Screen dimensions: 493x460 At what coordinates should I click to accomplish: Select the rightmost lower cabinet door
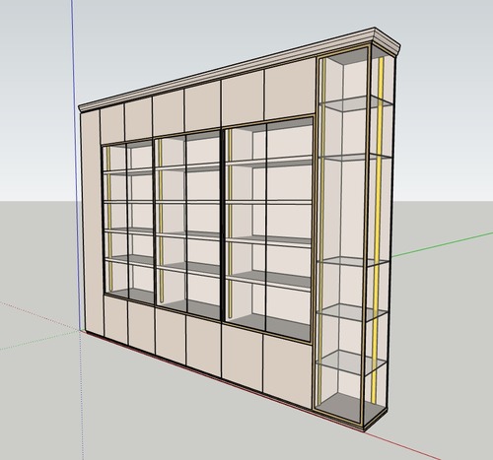(x=287, y=371)
